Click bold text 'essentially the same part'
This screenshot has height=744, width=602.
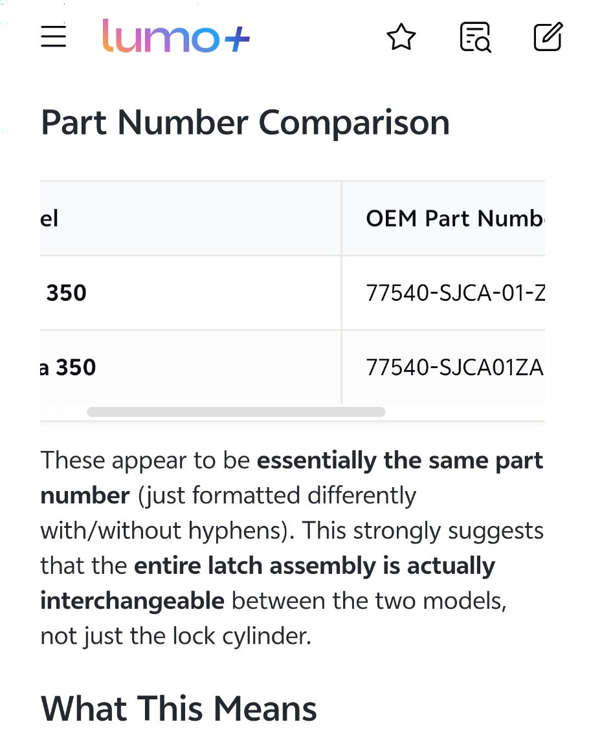(399, 461)
